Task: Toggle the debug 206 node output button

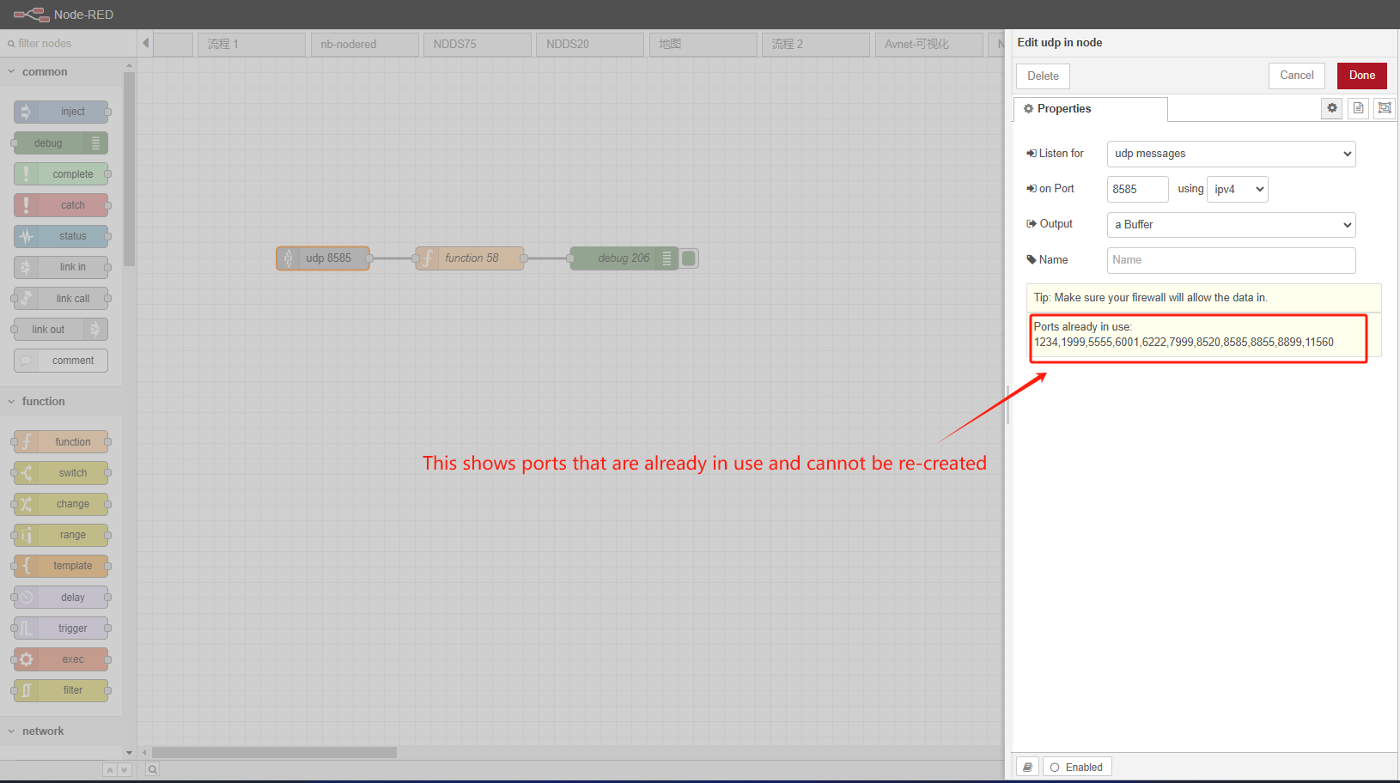Action: [x=689, y=258]
